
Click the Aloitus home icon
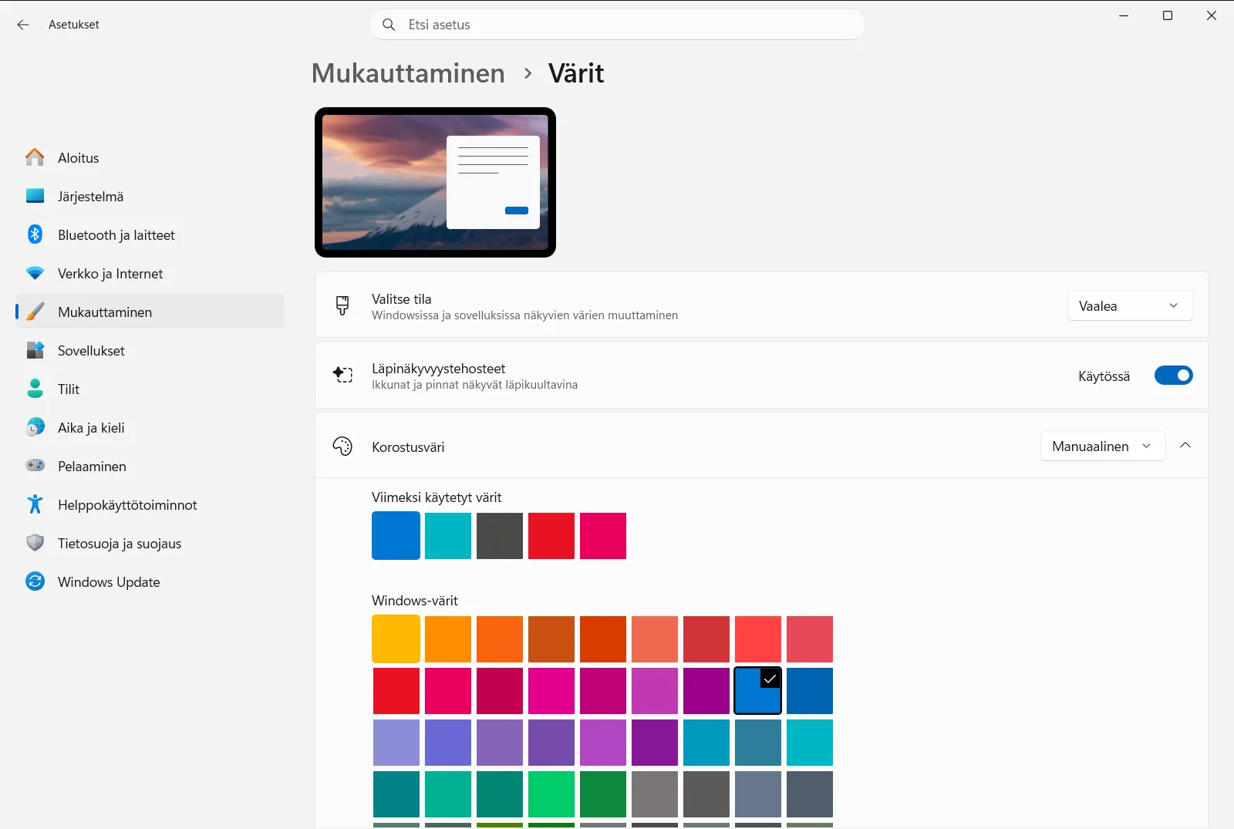click(x=35, y=157)
